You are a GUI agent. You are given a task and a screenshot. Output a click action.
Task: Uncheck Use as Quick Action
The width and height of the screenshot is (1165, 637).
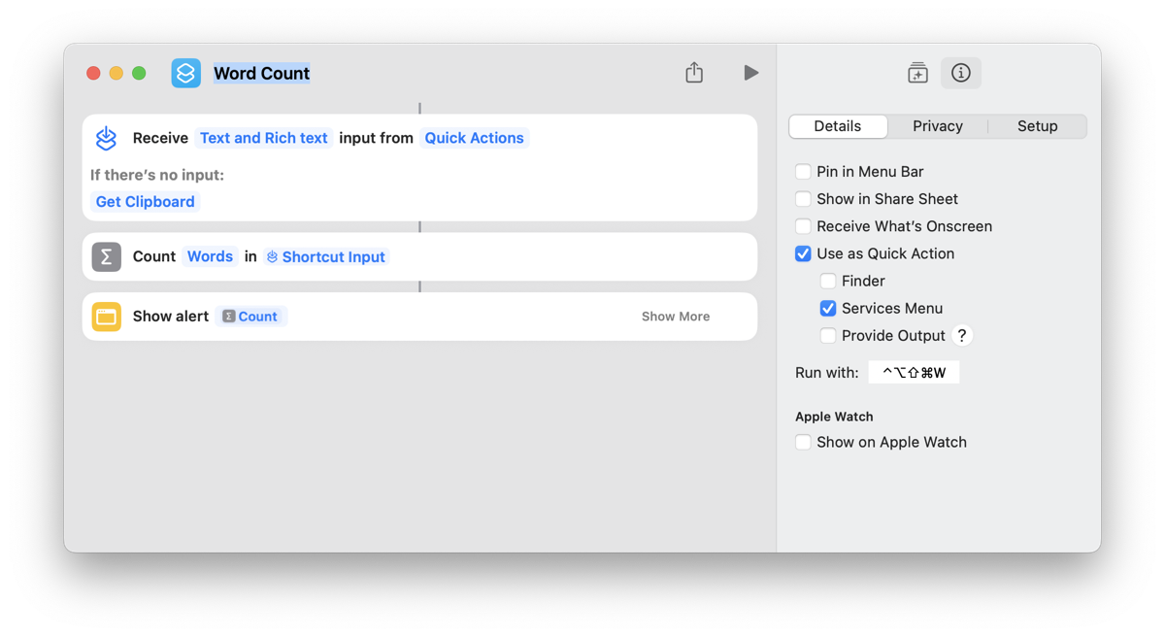803,253
